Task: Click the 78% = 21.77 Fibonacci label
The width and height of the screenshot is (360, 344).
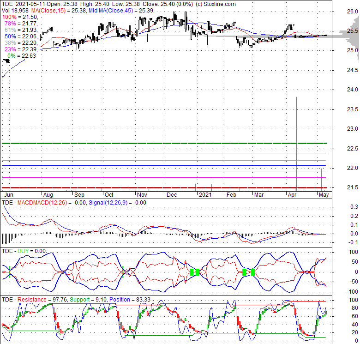Action: click(x=21, y=24)
